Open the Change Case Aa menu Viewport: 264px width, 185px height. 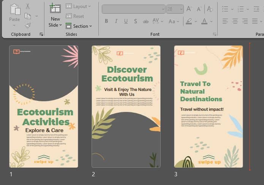point(174,21)
